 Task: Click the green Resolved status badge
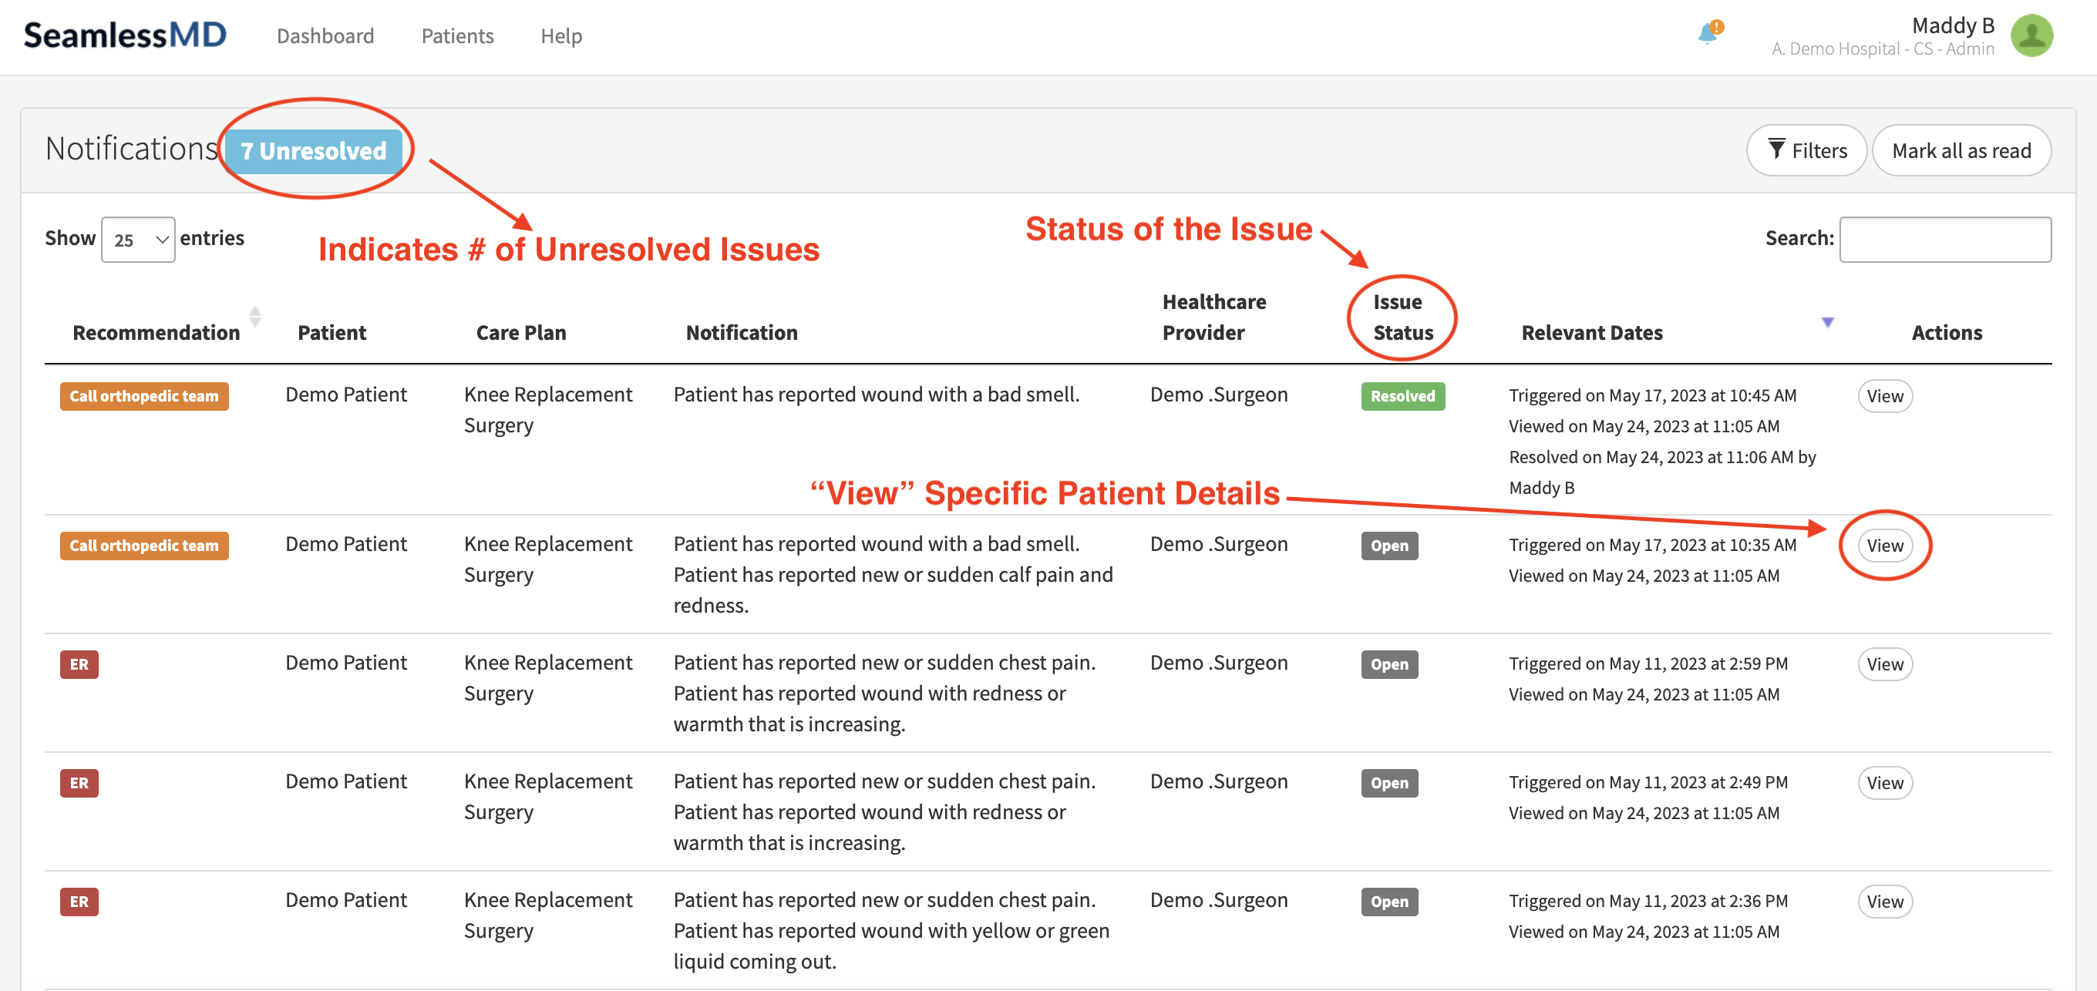[x=1402, y=396]
